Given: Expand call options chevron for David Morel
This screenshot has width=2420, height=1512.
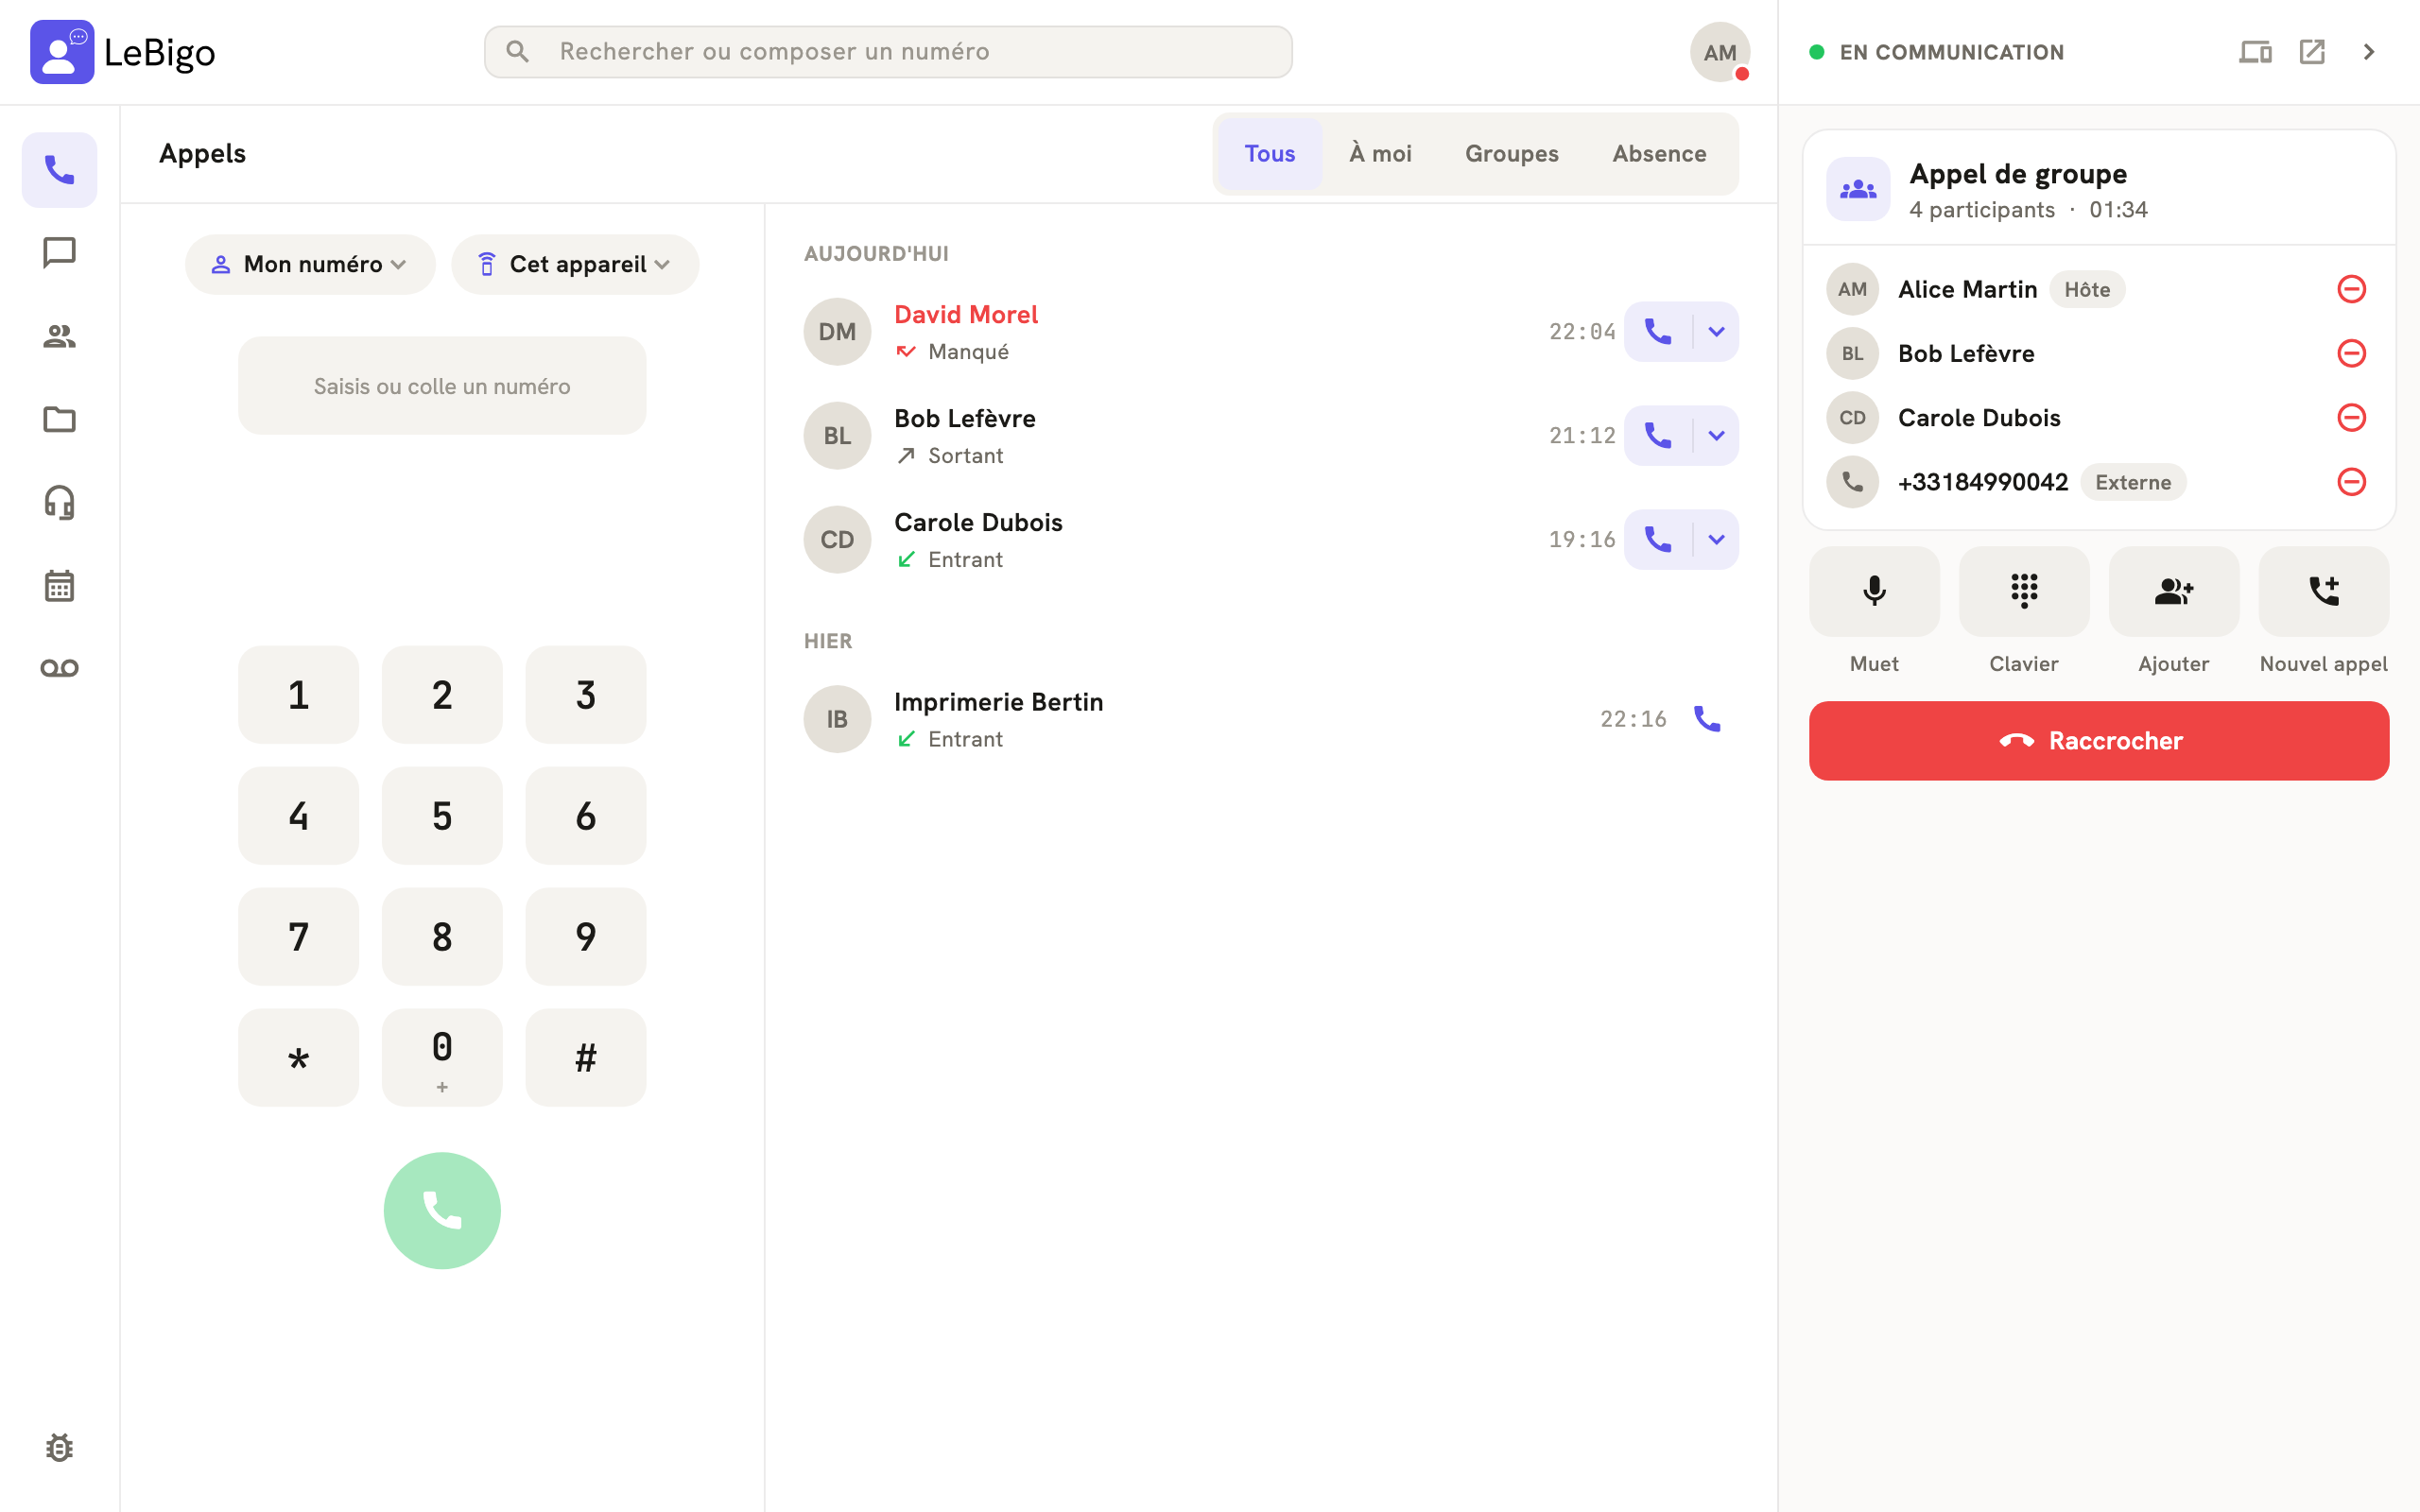Looking at the screenshot, I should pos(1716,331).
